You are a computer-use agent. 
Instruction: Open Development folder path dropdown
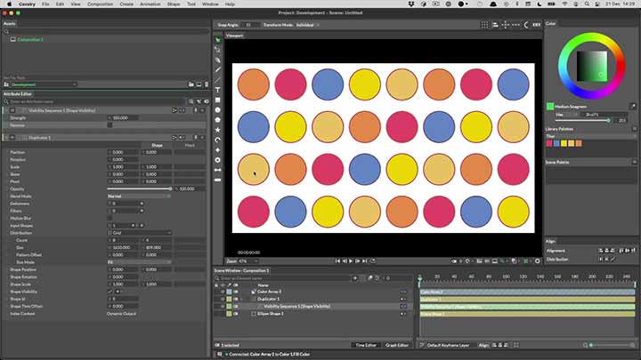44,84
